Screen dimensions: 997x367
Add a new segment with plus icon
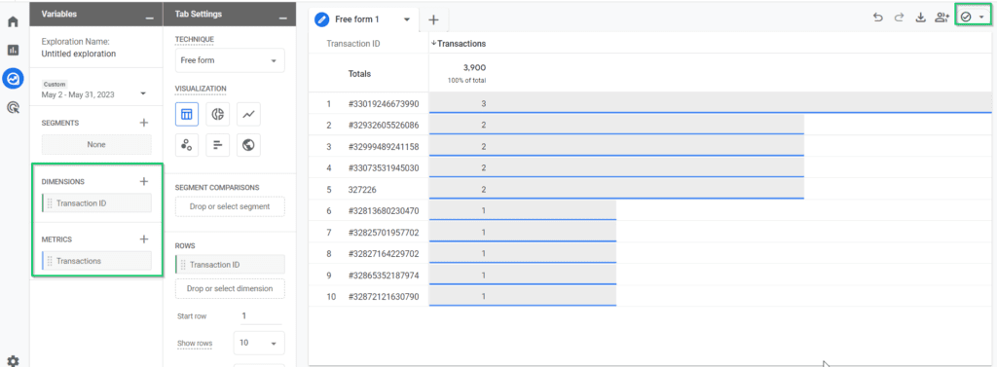coord(144,123)
